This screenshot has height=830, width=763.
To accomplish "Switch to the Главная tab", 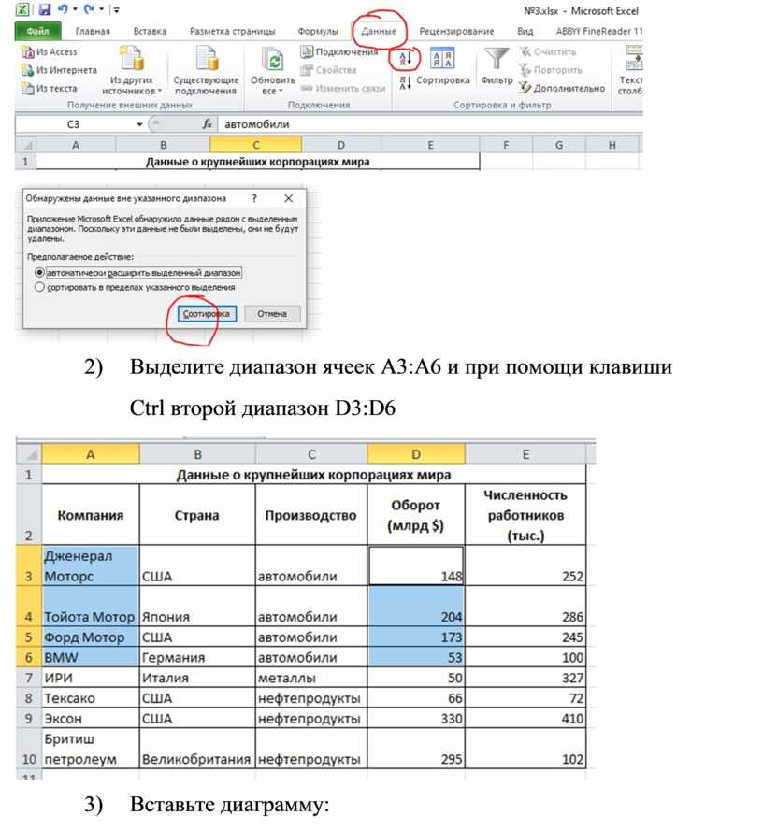I will point(93,31).
